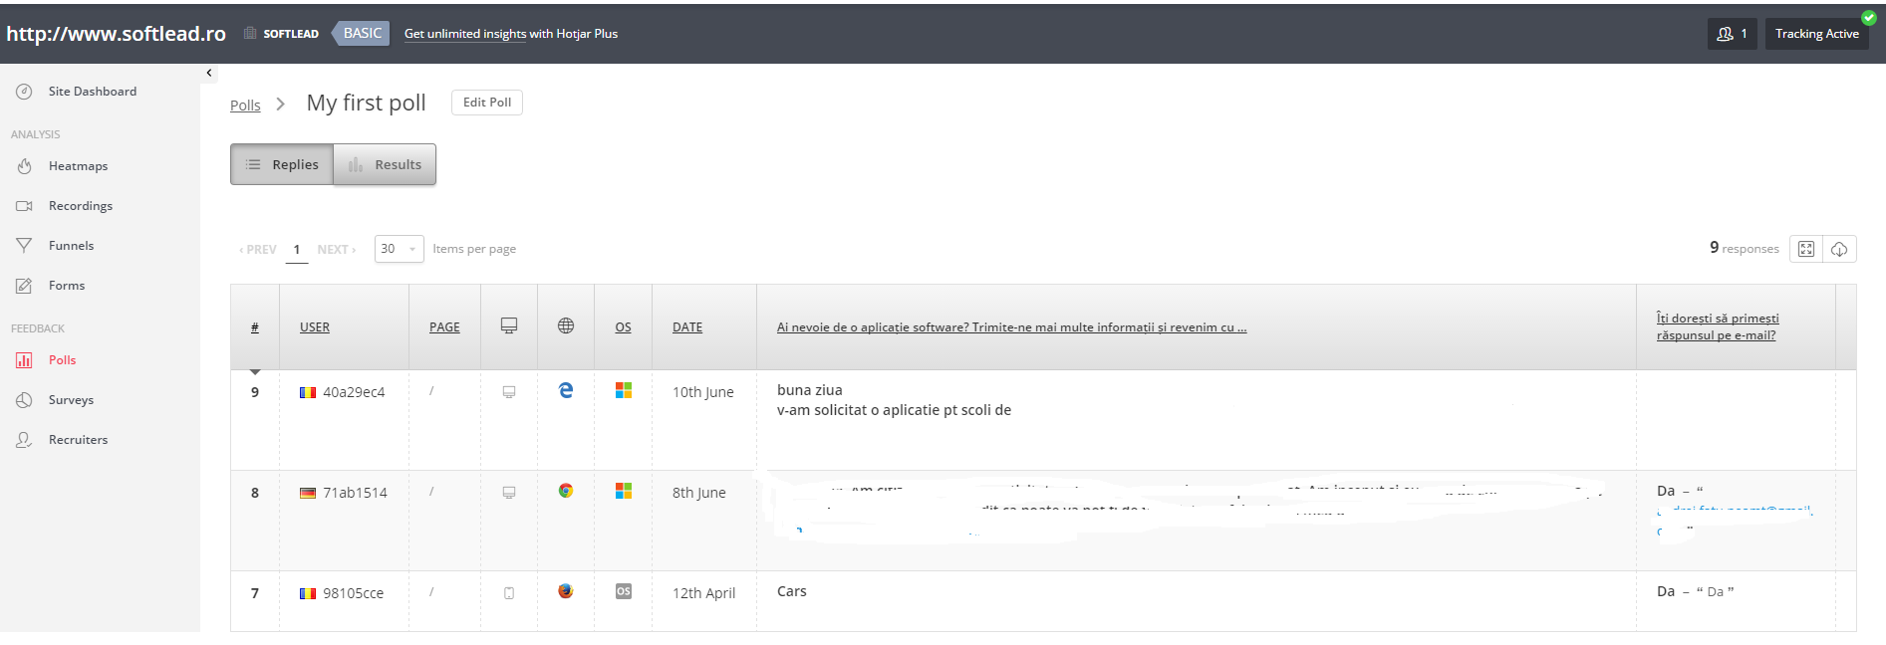The width and height of the screenshot is (1886, 645).
Task: Toggle sort on the # column
Action: (255, 327)
